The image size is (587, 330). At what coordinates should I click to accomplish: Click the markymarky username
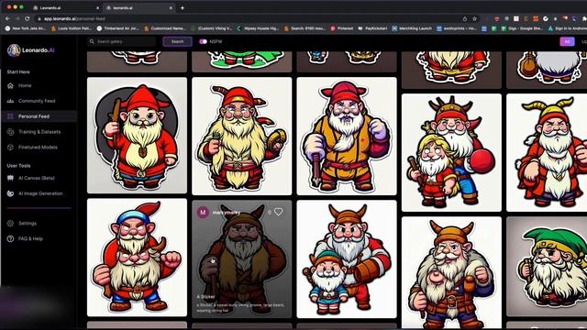(227, 213)
